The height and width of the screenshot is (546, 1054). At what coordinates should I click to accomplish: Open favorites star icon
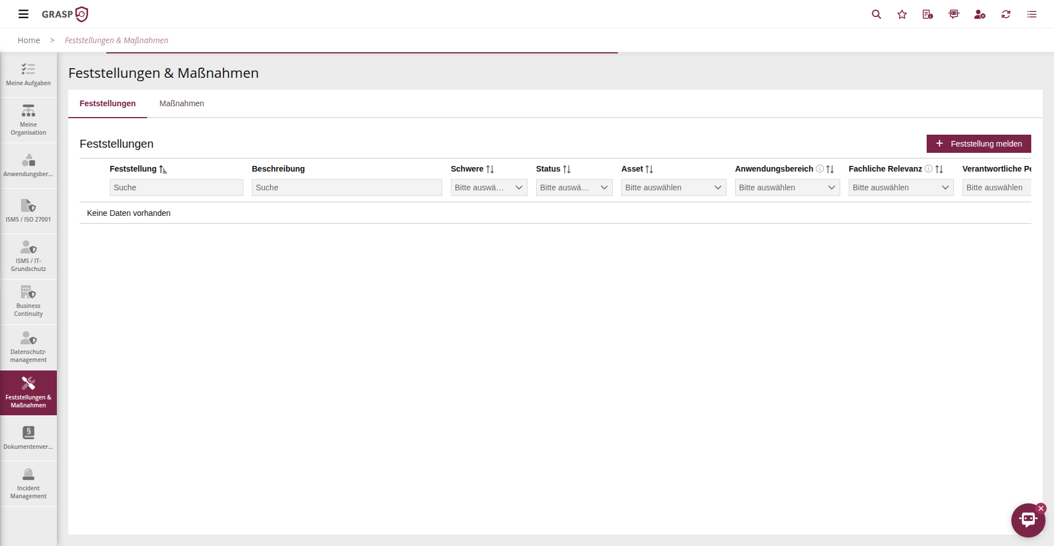point(902,14)
